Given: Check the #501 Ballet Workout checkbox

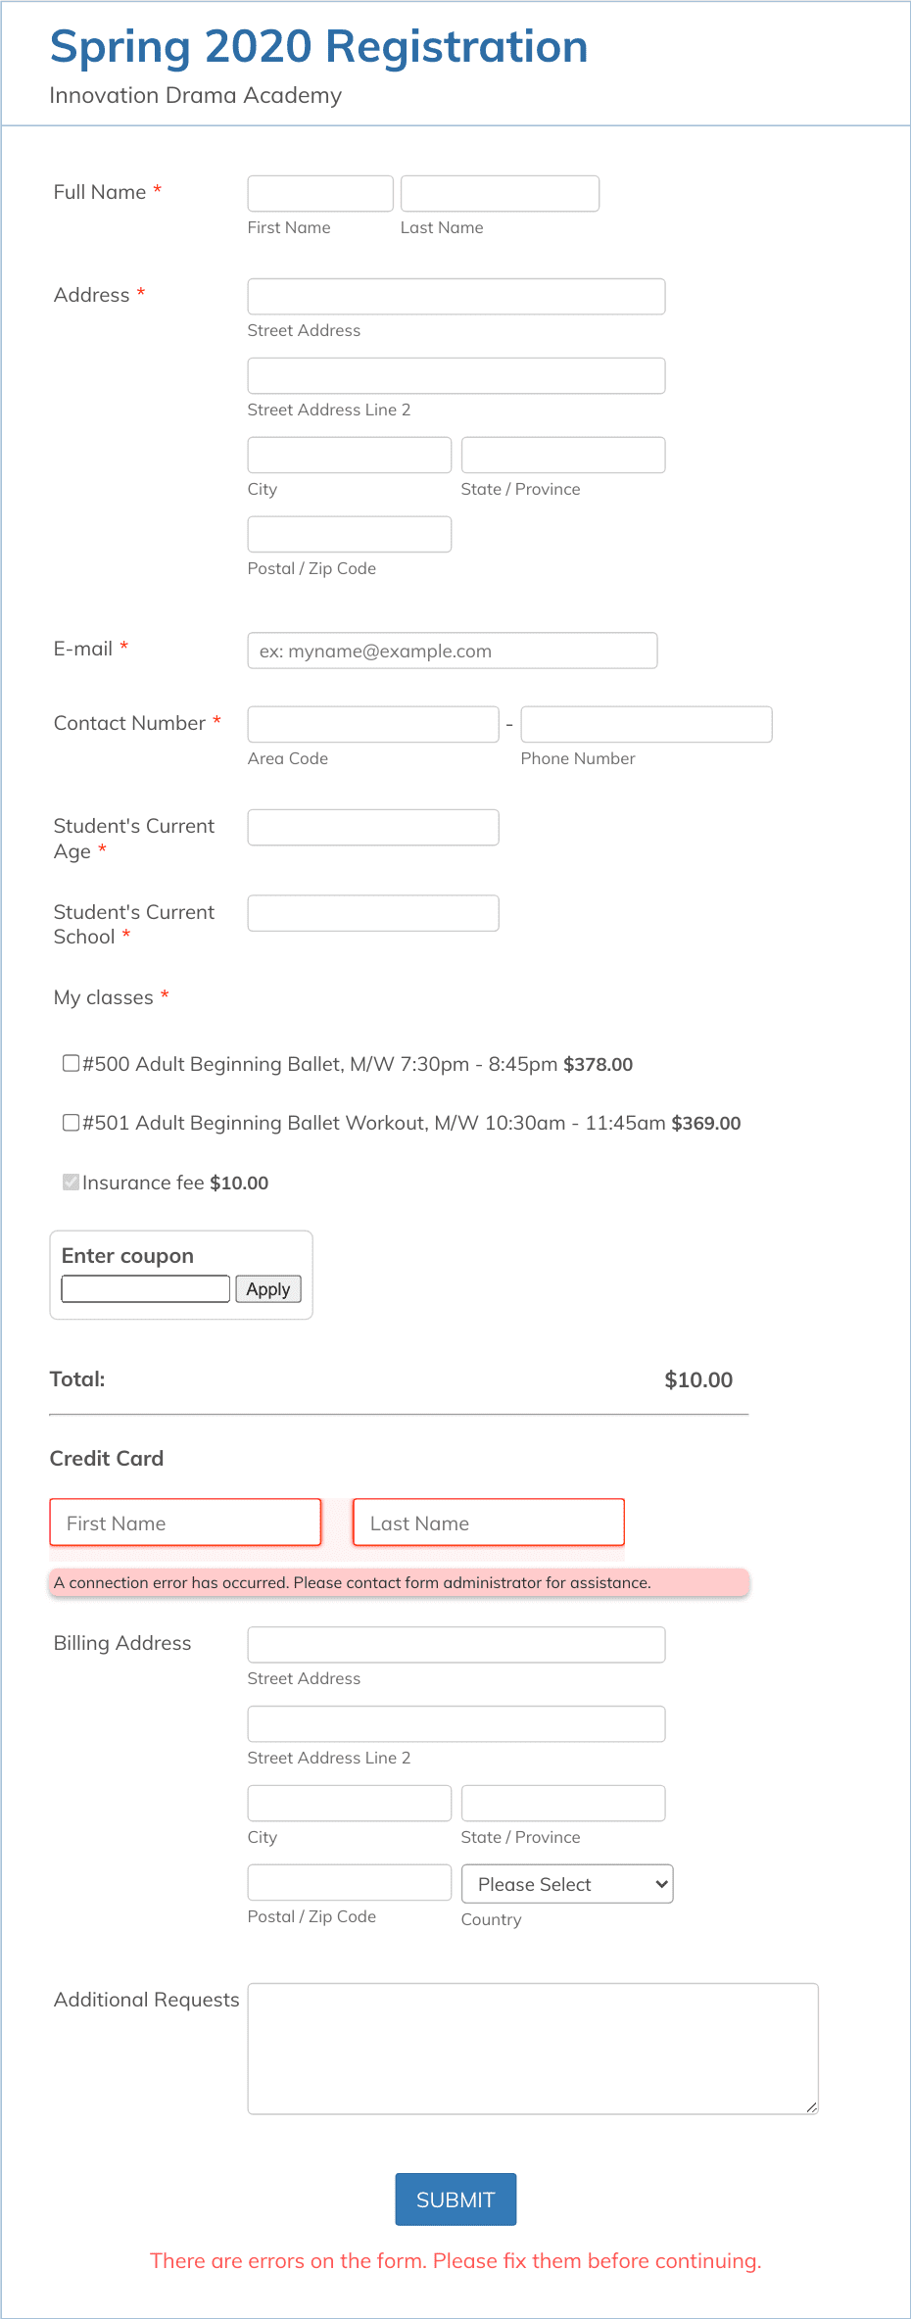Looking at the screenshot, I should tap(72, 1122).
